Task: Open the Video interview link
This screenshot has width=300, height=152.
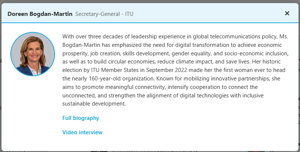Action: pyautogui.click(x=82, y=132)
